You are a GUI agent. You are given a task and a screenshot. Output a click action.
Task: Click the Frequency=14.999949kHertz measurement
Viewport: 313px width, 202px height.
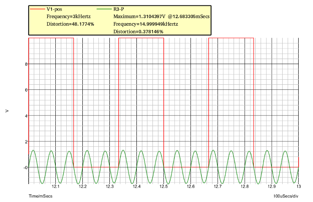pos(146,24)
